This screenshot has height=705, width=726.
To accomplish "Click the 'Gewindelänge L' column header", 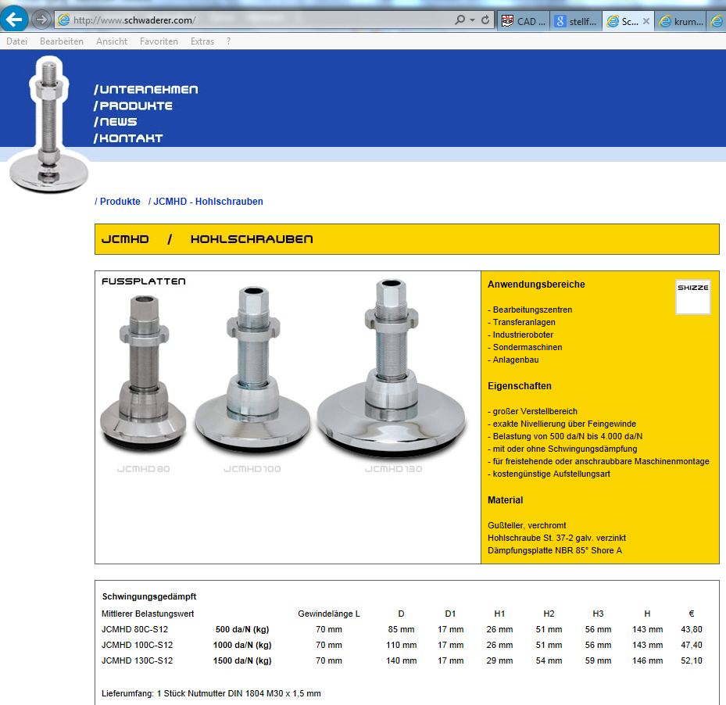I will coord(329,614).
